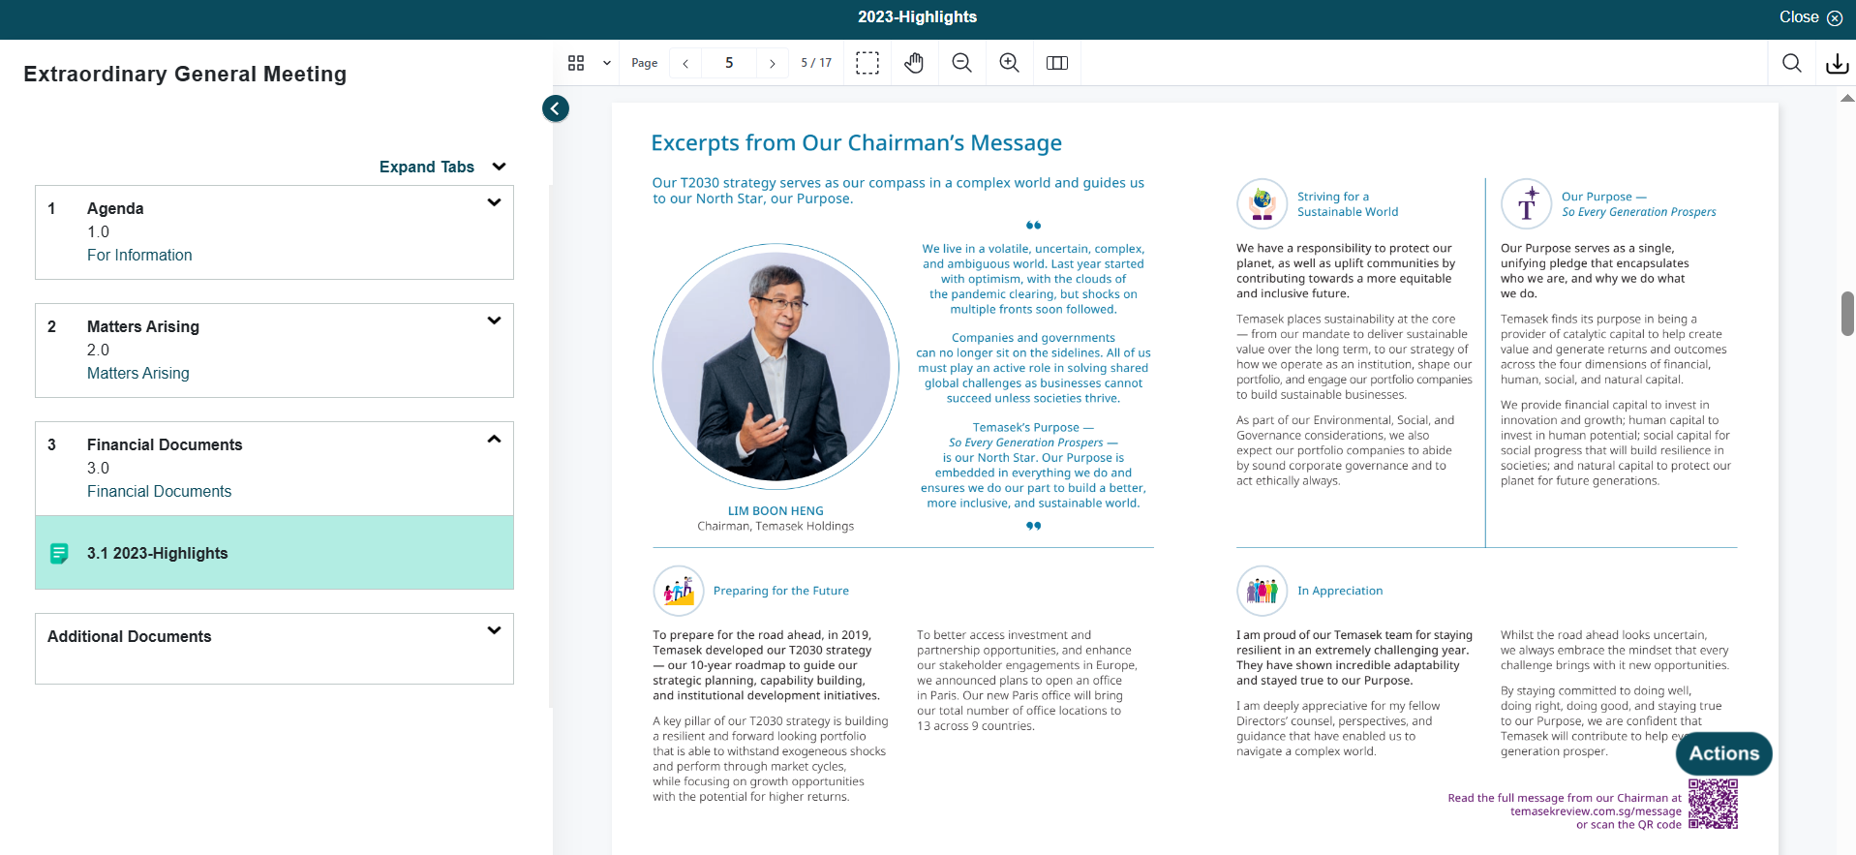This screenshot has width=1856, height=855.
Task: Click the '5 / 17' page counter
Action: tap(816, 63)
